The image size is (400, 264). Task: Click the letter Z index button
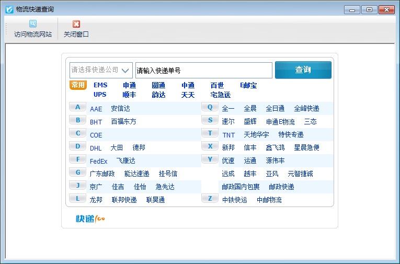[x=210, y=199]
